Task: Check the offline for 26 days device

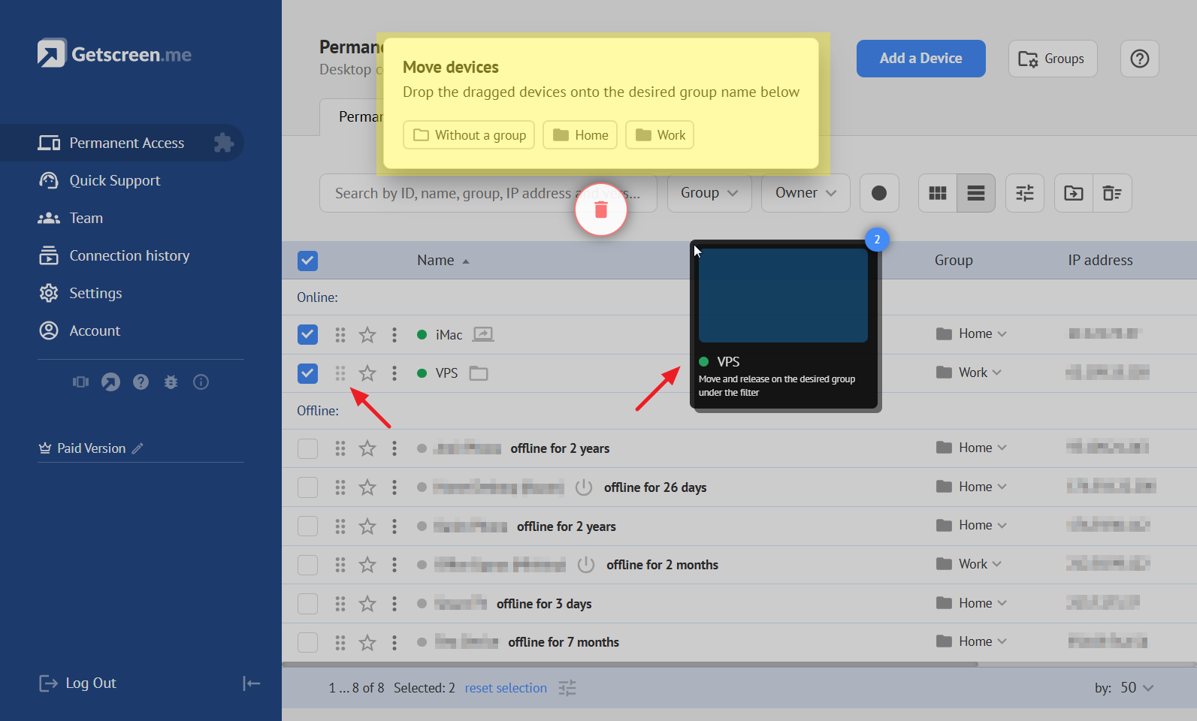Action: pyautogui.click(x=307, y=487)
